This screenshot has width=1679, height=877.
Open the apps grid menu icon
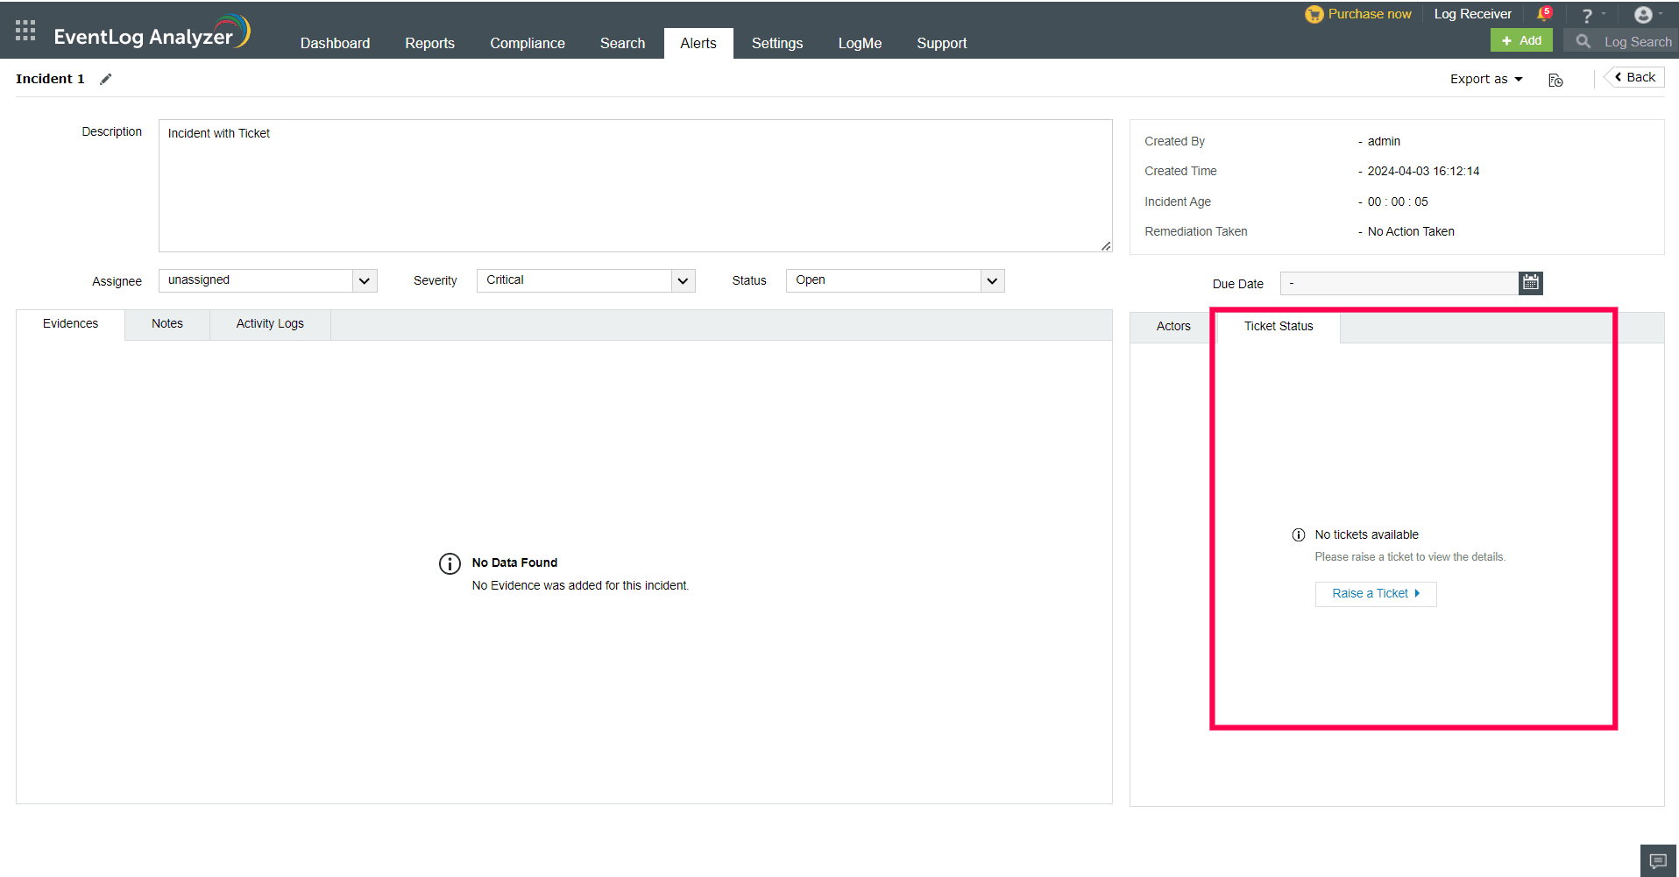25,31
